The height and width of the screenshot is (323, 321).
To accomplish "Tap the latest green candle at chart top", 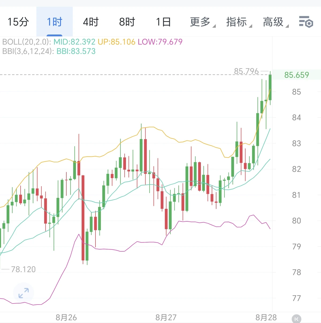I will pyautogui.click(x=270, y=87).
